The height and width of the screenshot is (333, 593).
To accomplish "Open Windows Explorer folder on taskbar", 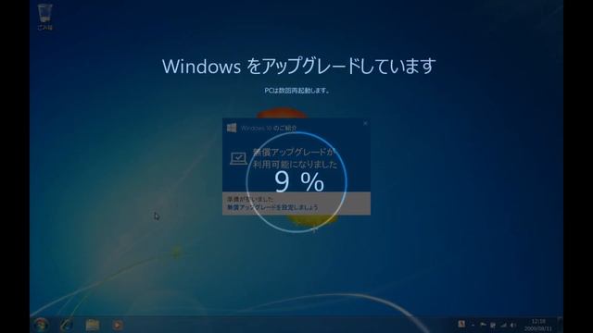I will (93, 325).
